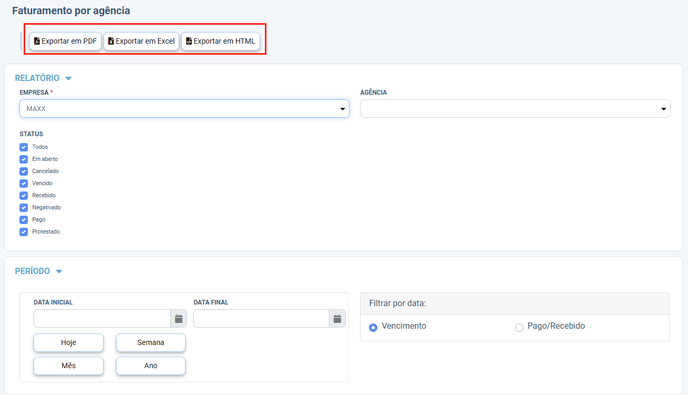Click the HTML file icon
The height and width of the screenshot is (395, 688).
click(x=189, y=41)
